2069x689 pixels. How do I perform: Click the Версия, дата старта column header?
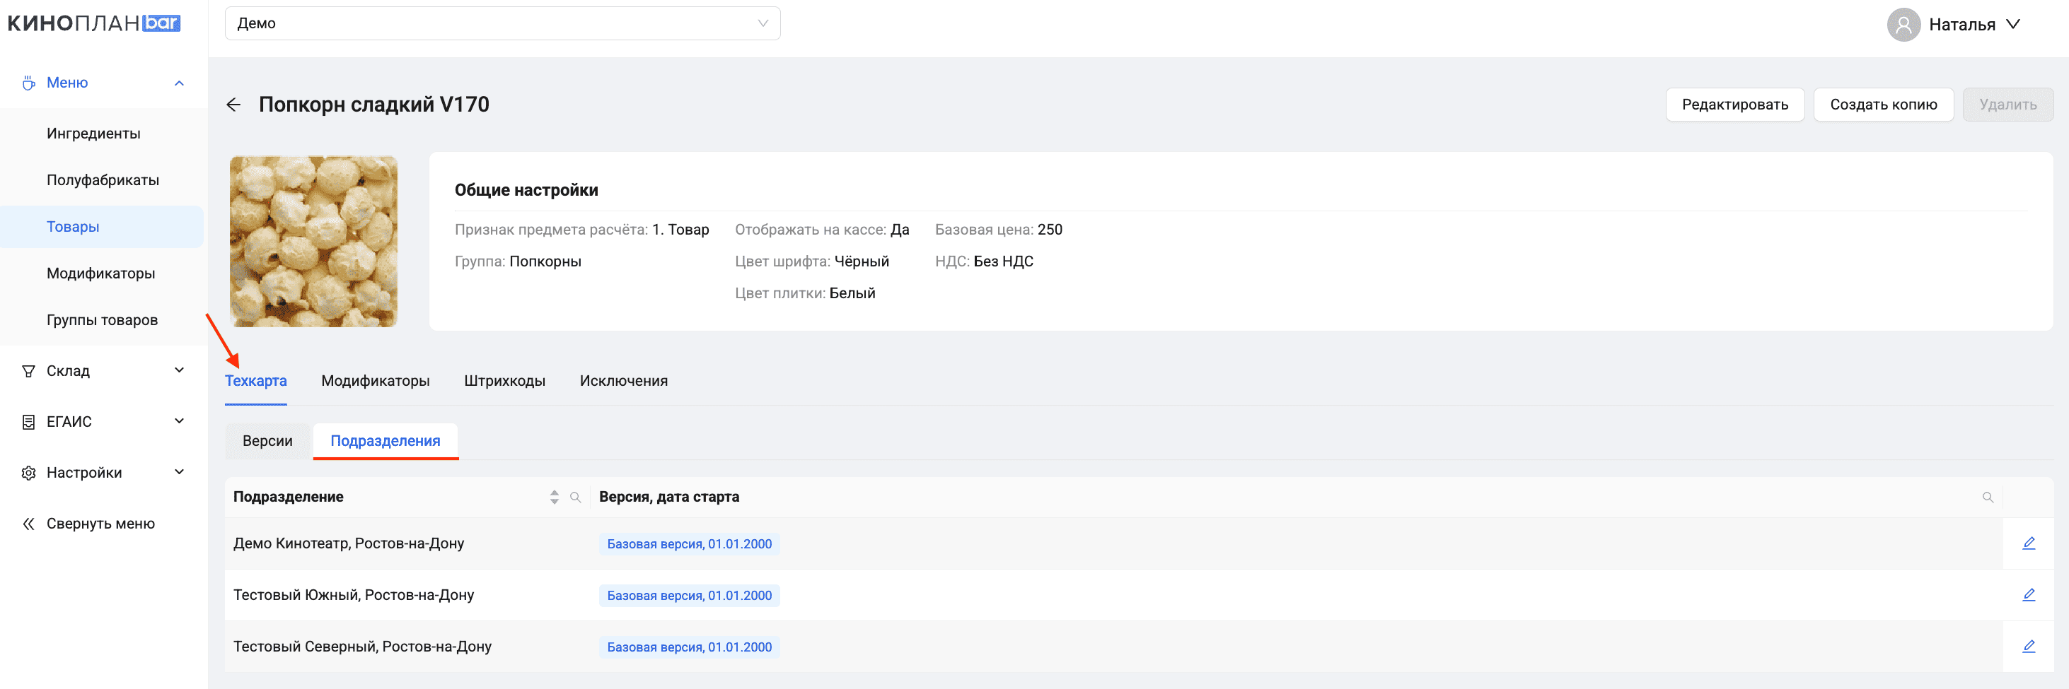669,497
